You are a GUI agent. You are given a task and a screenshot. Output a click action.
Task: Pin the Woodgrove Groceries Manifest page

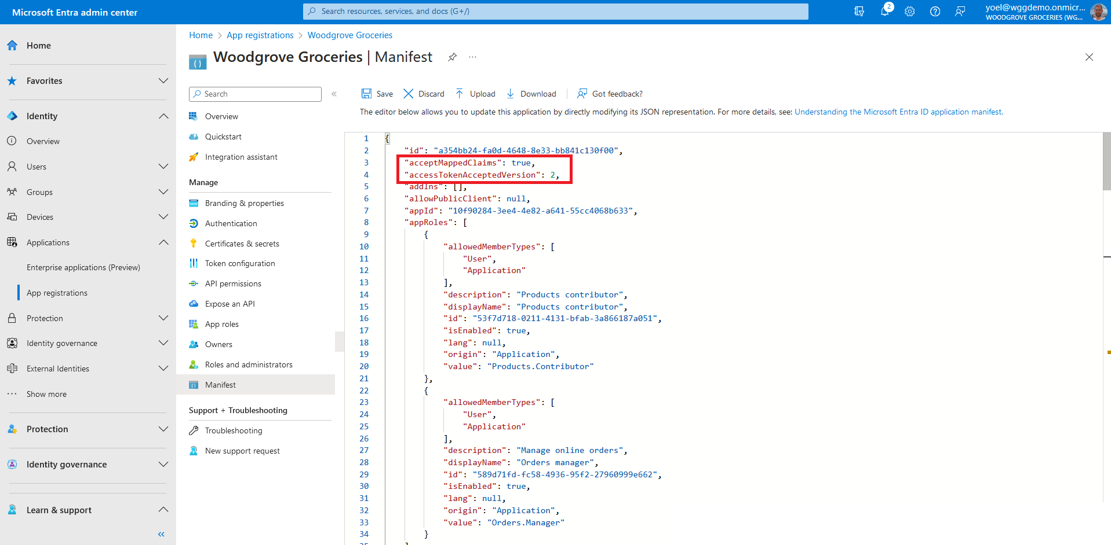click(x=452, y=57)
